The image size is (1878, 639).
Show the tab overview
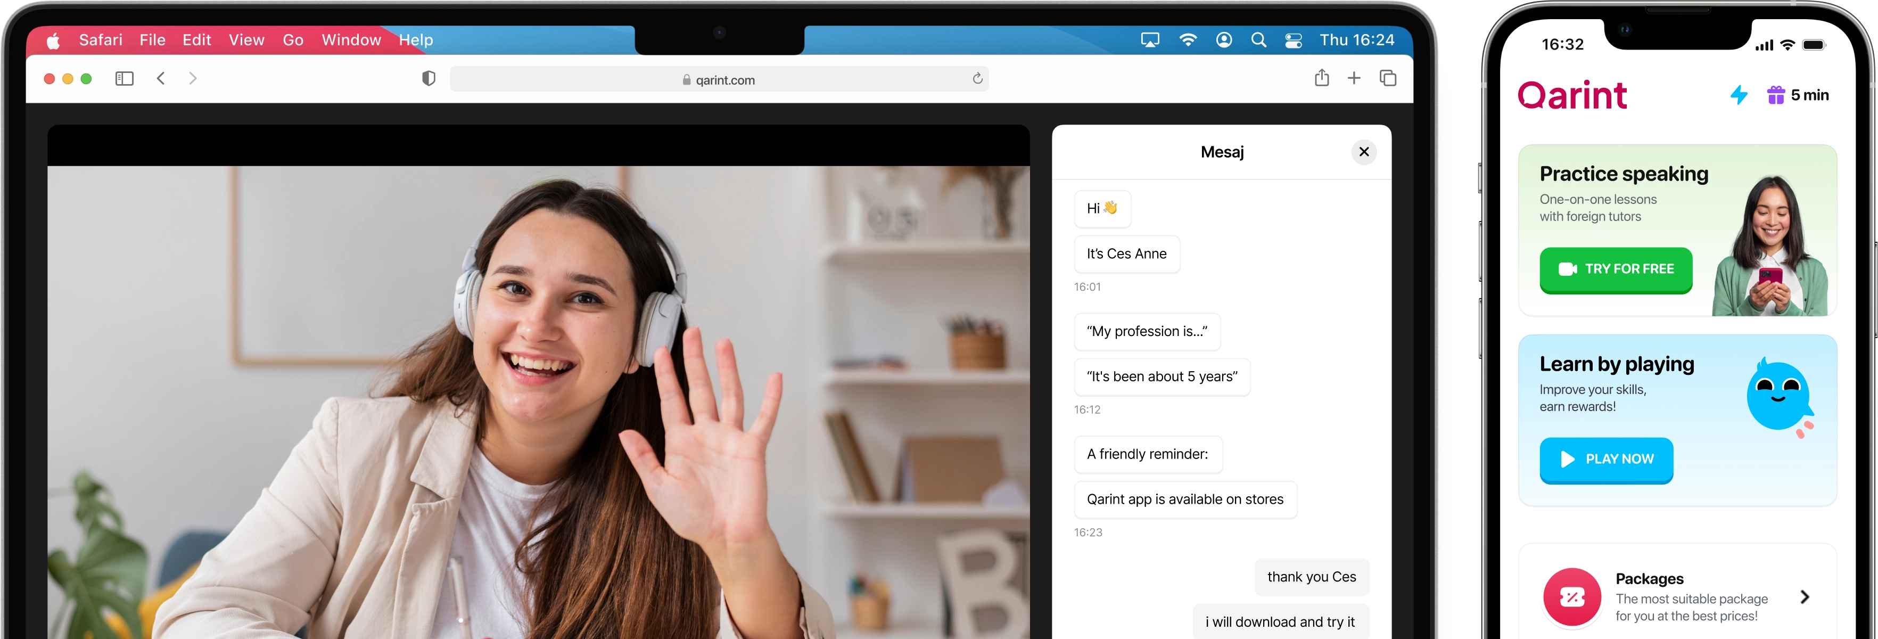tap(1387, 78)
